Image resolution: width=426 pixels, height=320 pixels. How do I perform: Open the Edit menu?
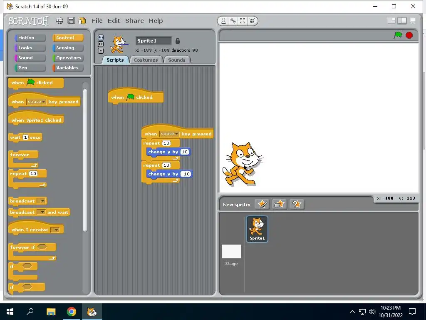point(114,21)
